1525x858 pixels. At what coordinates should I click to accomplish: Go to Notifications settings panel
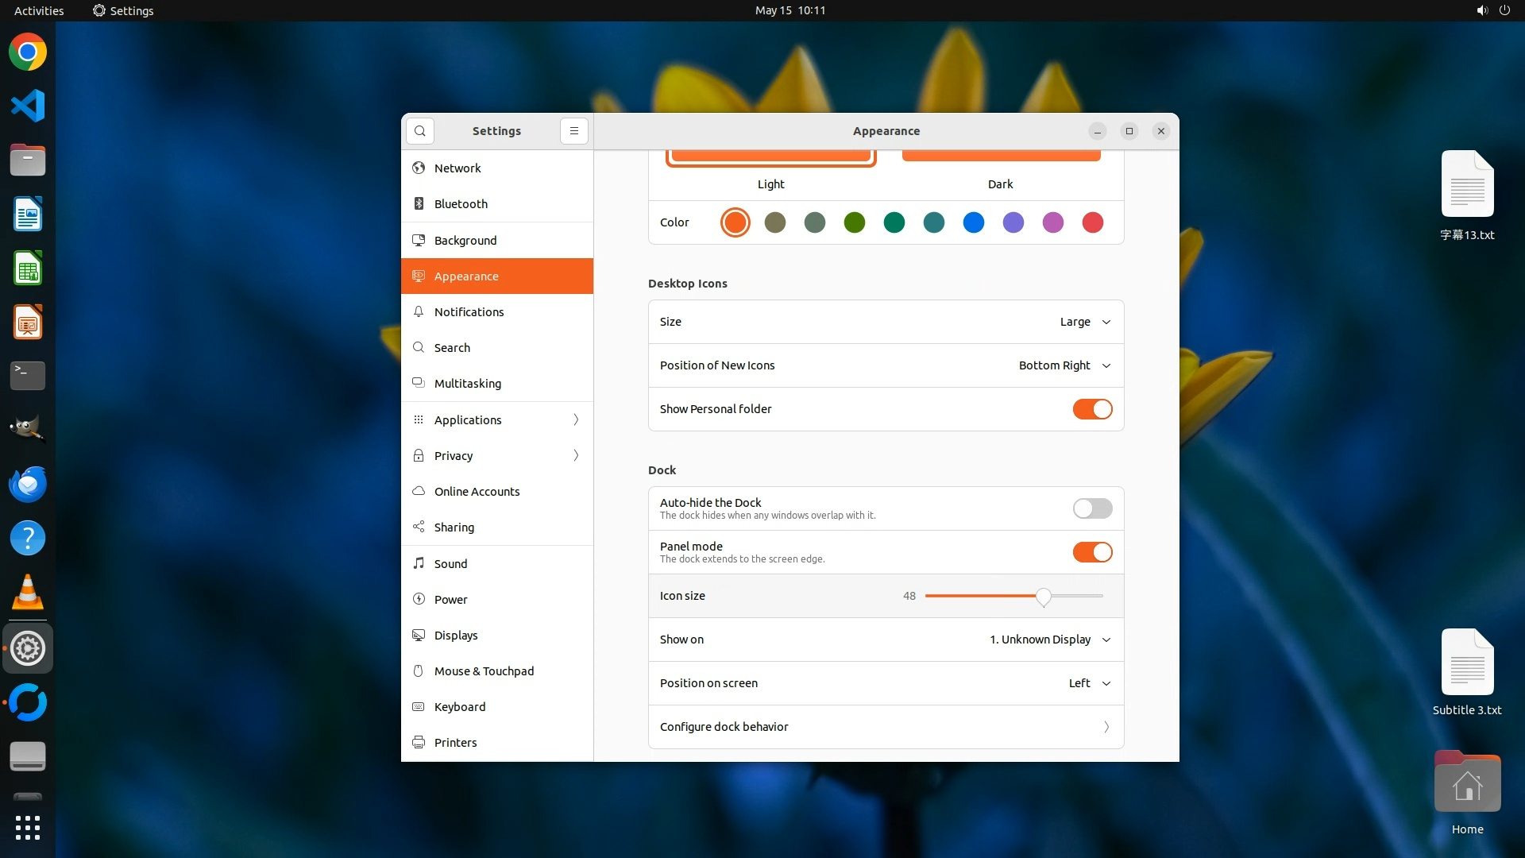click(469, 312)
